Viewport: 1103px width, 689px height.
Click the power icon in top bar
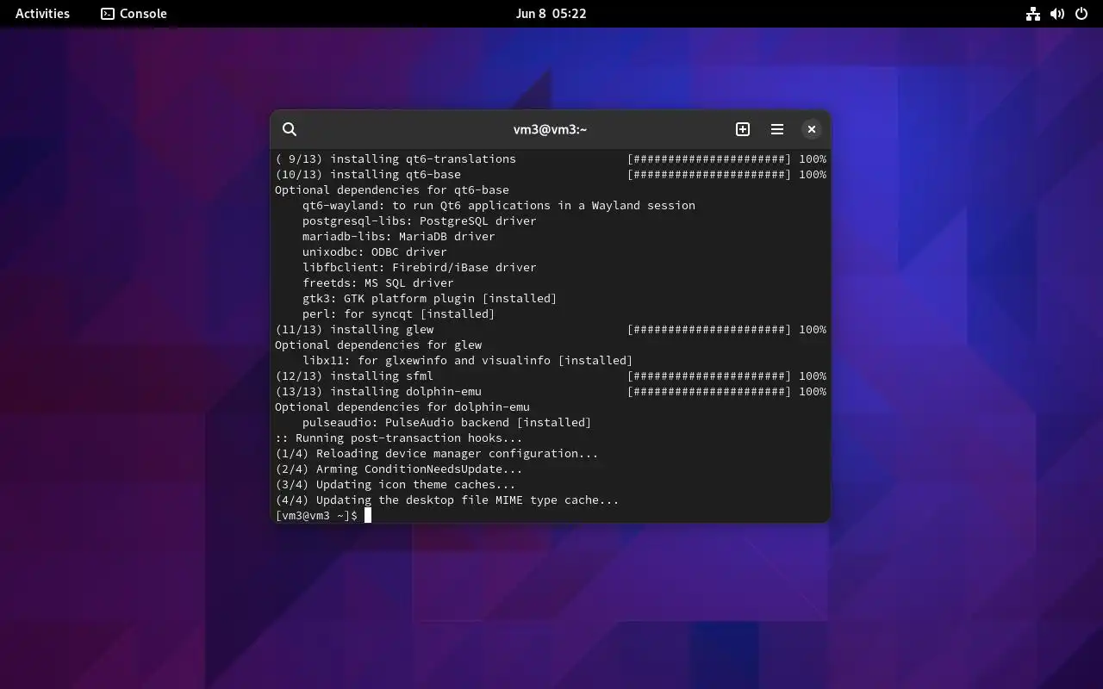1081,14
